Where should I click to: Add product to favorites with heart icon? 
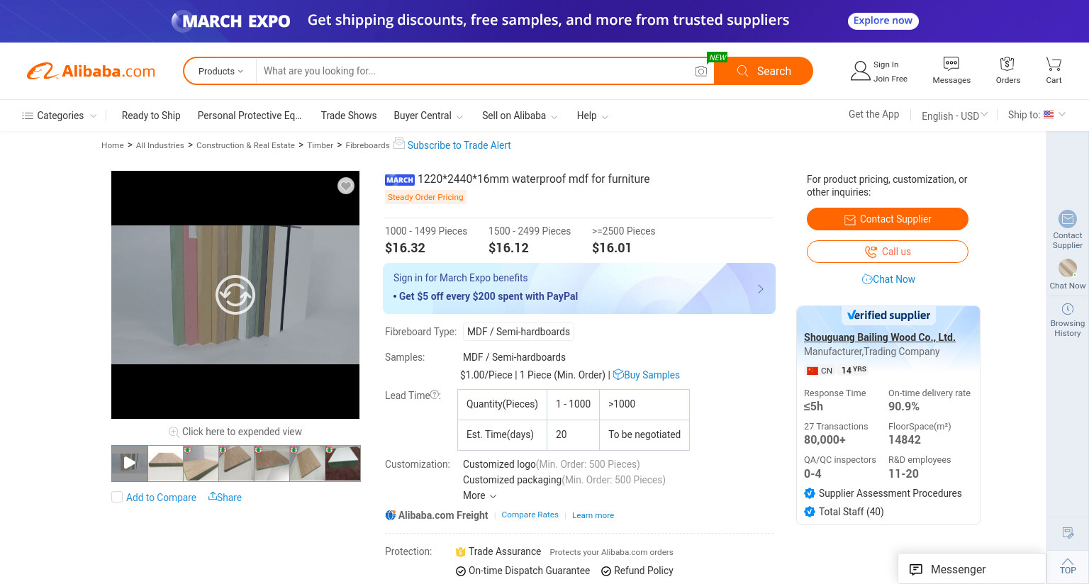click(346, 186)
